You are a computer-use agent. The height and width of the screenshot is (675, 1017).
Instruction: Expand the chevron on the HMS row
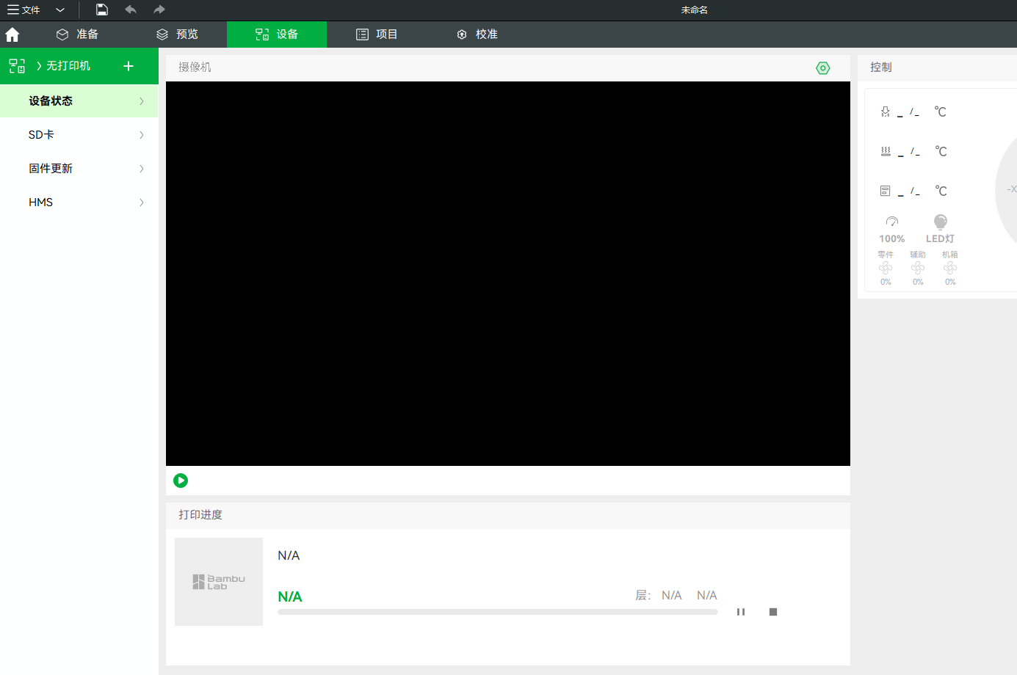click(x=142, y=202)
